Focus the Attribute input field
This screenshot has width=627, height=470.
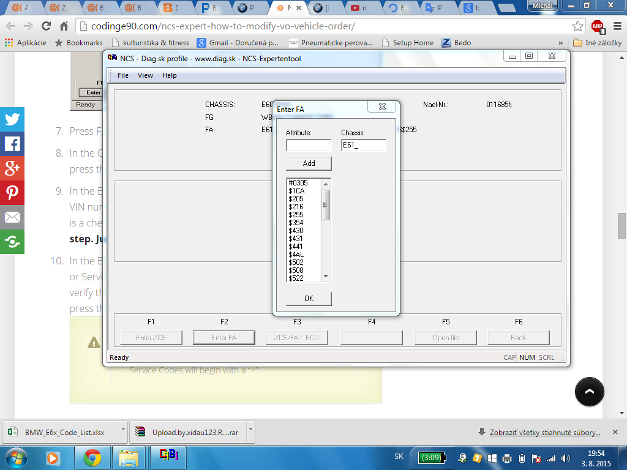[309, 145]
